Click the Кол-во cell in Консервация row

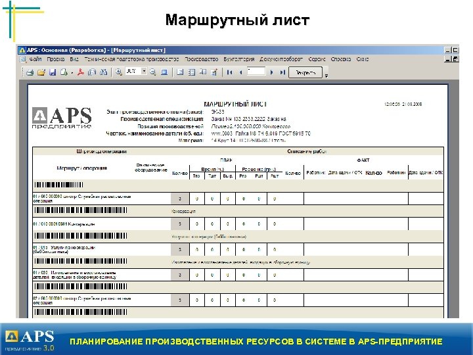pyautogui.click(x=180, y=224)
